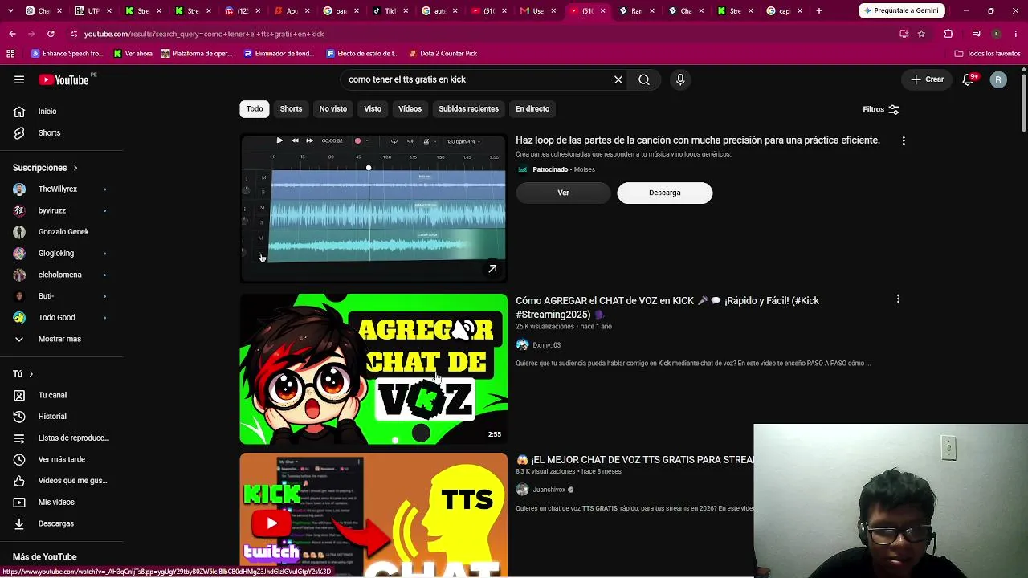
Task: Open Dota 2 Counter Pick bookmark
Action: [x=443, y=54]
